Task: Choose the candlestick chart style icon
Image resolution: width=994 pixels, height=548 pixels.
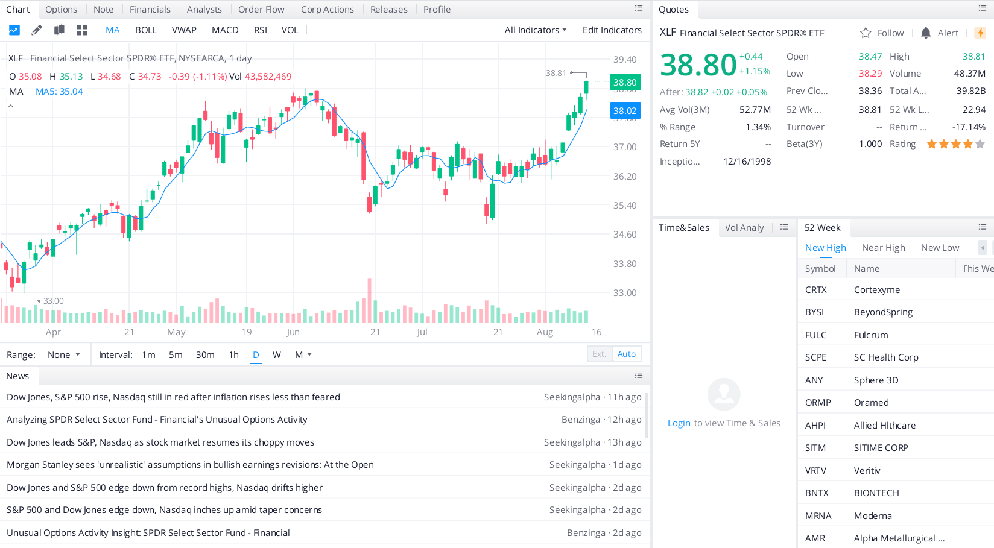Action: 59,30
